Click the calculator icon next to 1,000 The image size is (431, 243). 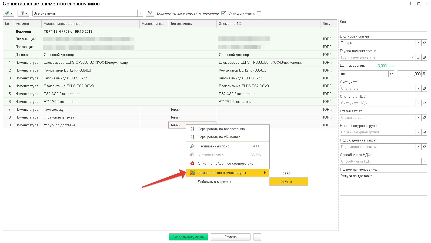pyautogui.click(x=424, y=74)
